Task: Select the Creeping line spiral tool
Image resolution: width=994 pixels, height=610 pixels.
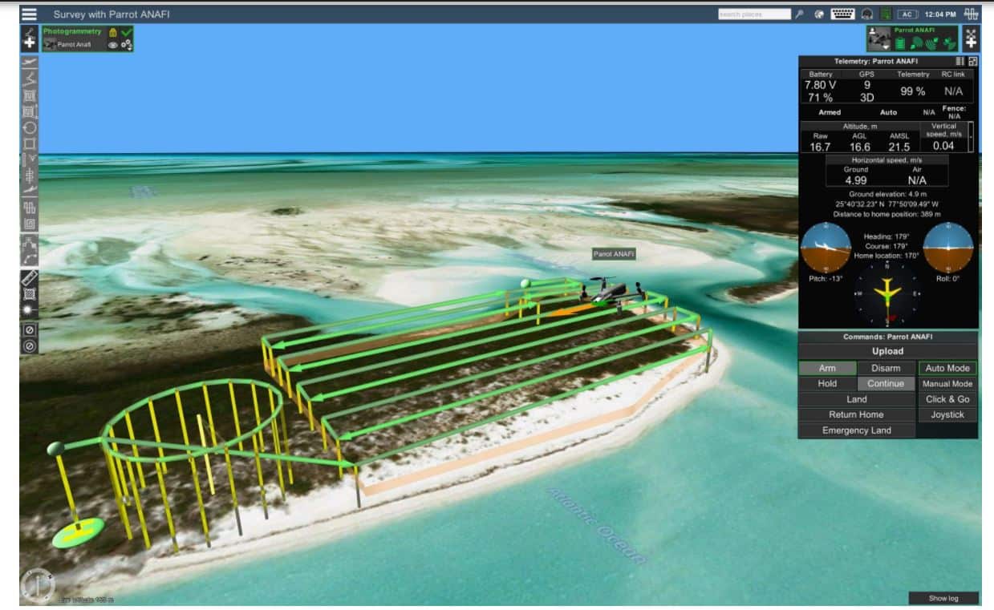Action: click(x=30, y=224)
